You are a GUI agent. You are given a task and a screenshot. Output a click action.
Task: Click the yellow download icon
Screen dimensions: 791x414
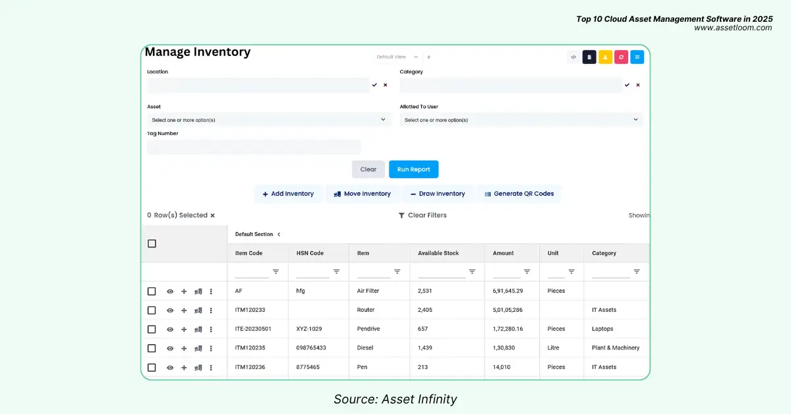click(x=605, y=57)
